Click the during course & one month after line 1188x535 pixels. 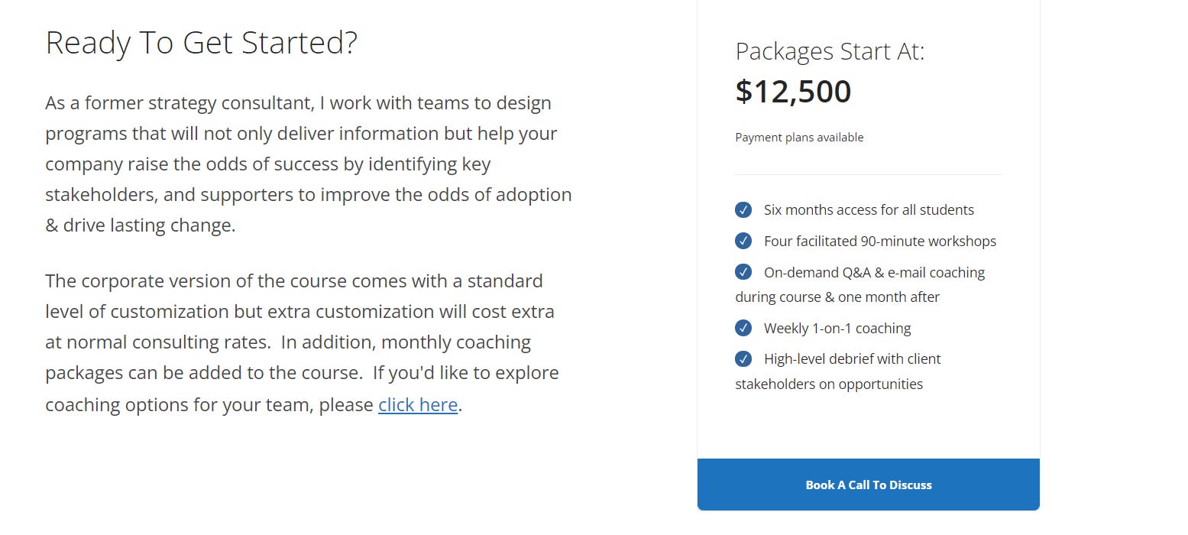(x=837, y=297)
